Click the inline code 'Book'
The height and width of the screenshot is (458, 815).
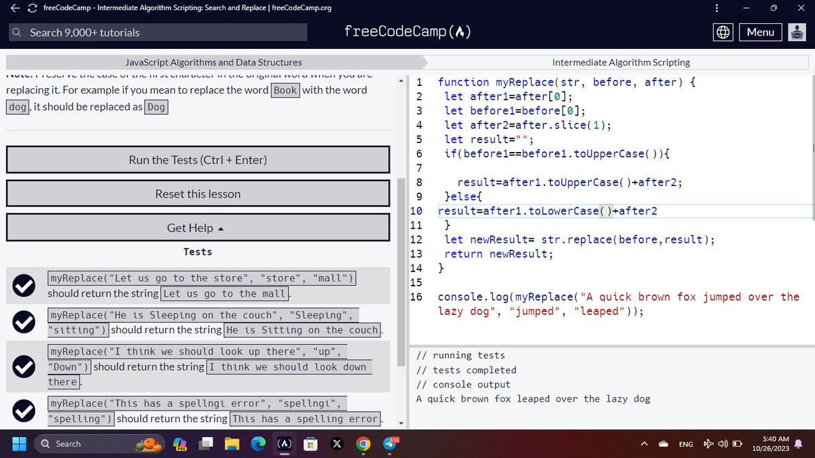click(x=285, y=90)
